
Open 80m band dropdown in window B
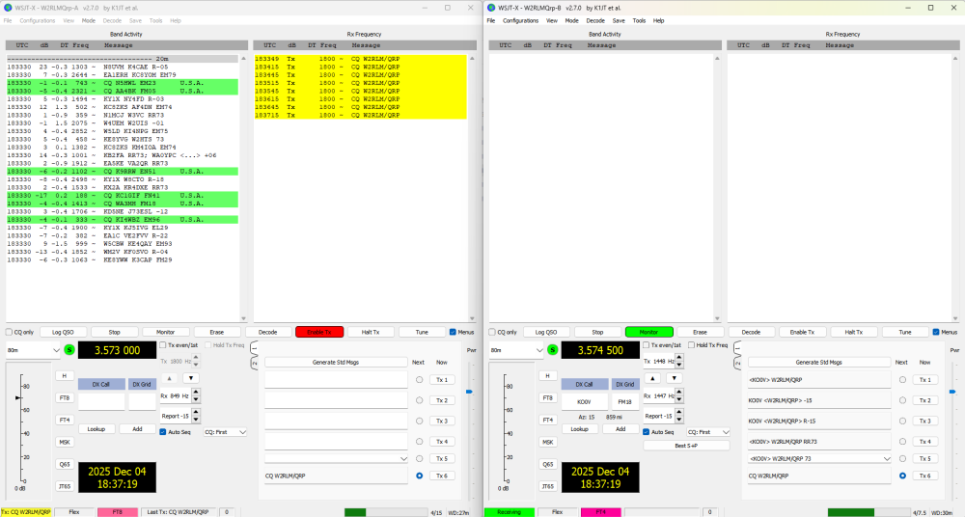coord(516,350)
